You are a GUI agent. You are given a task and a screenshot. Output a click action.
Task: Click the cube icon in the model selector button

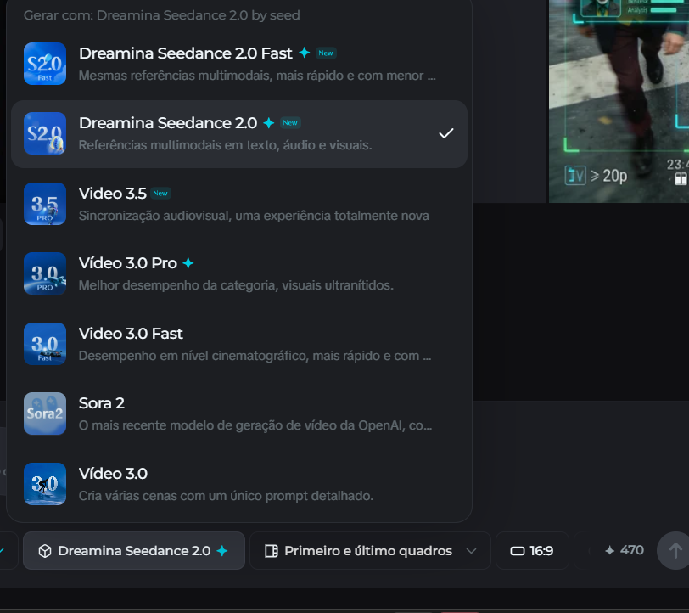(x=45, y=551)
